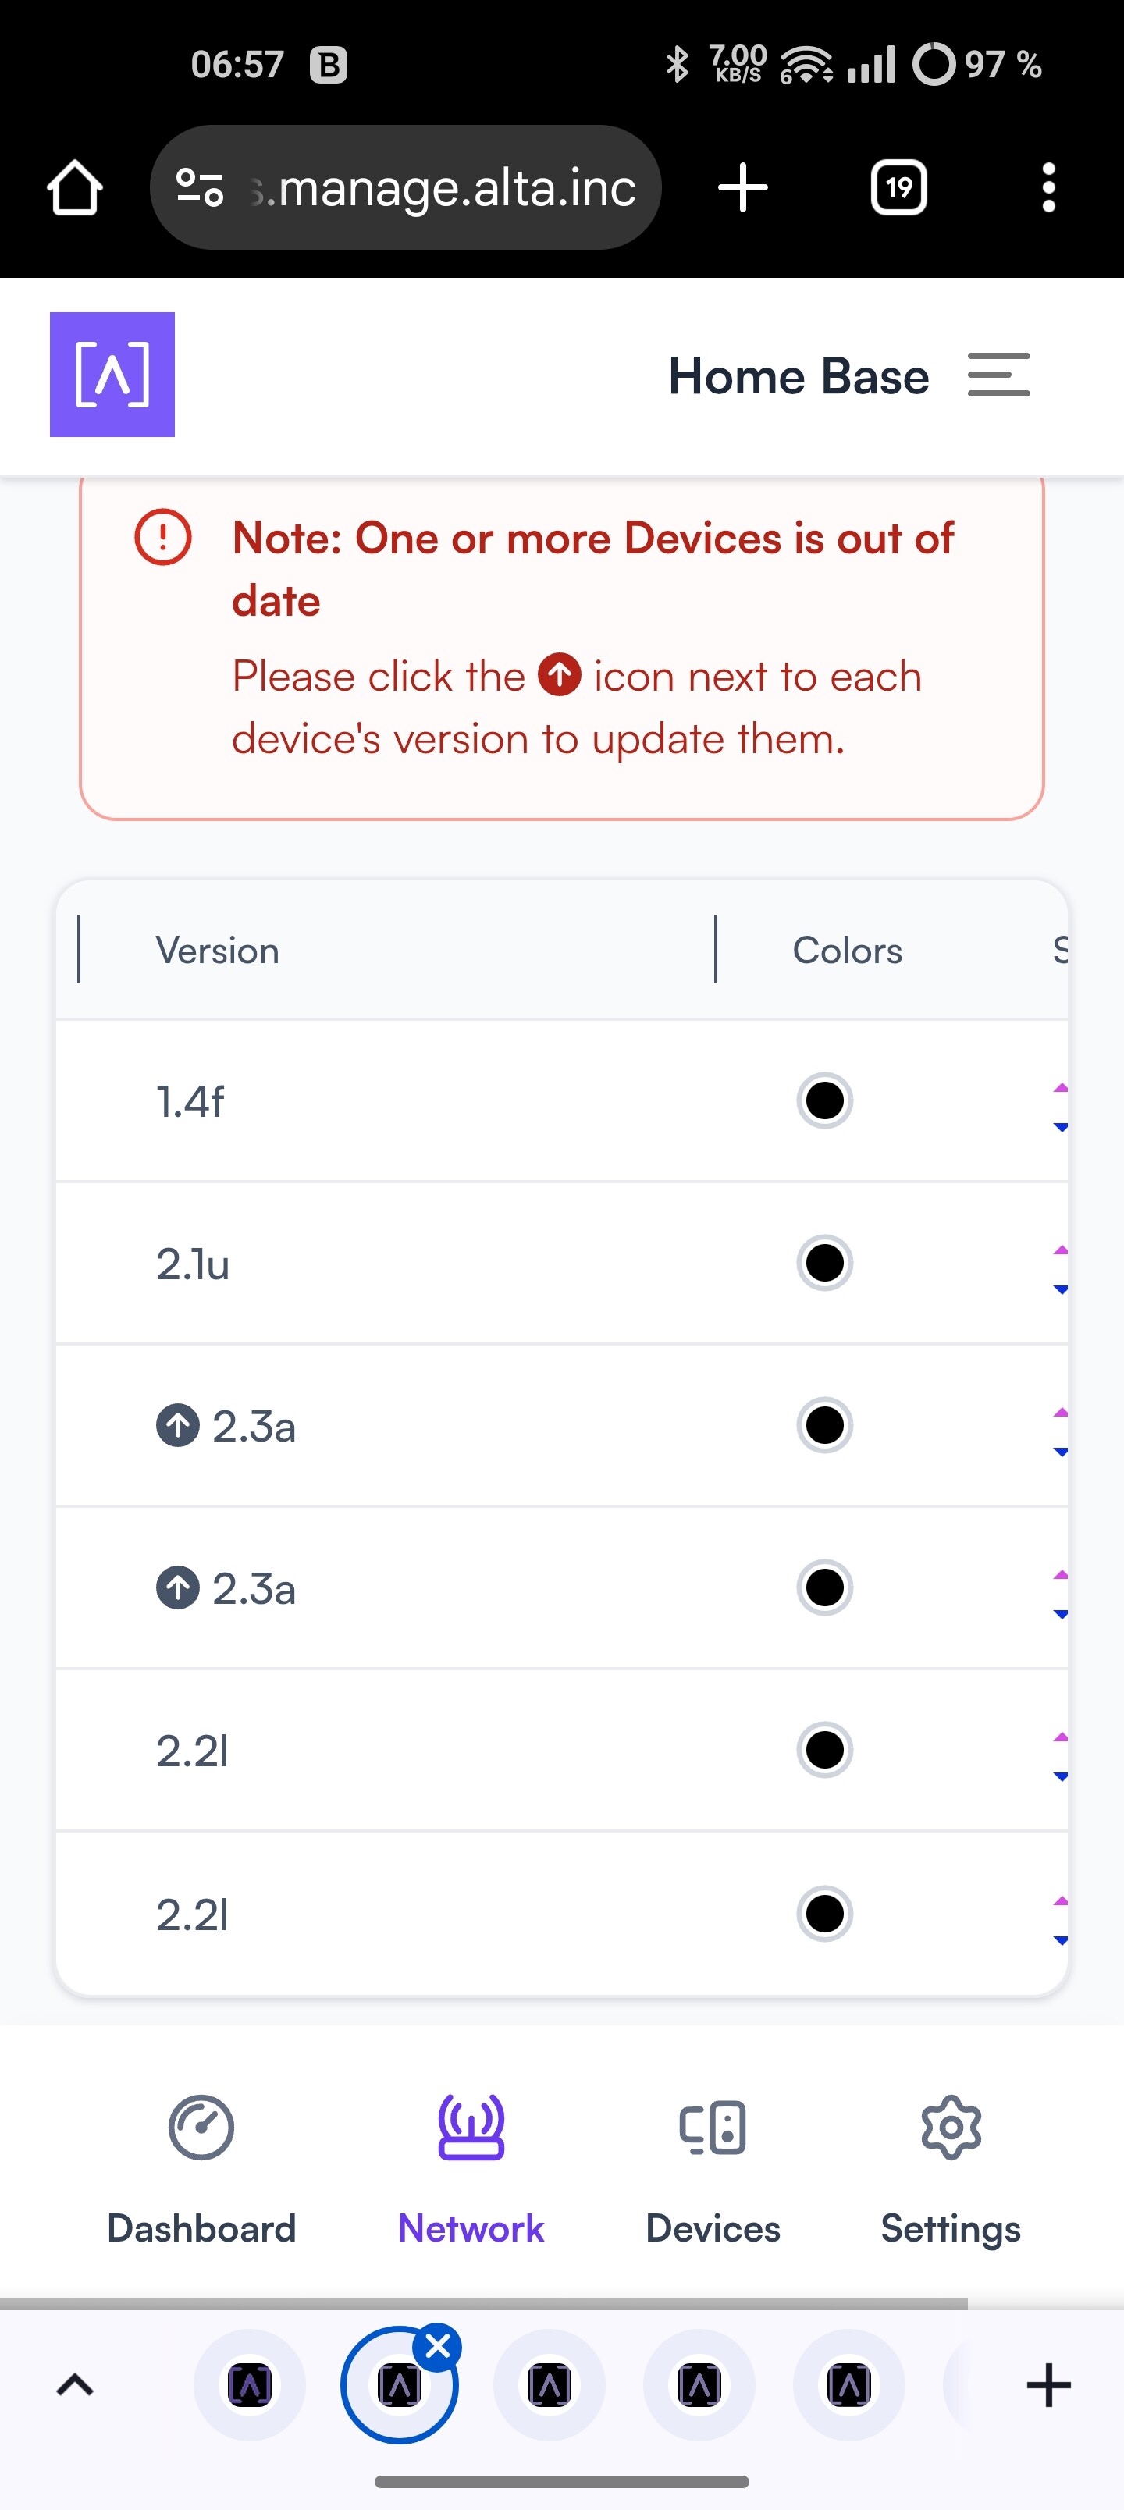Open a new tab with the top plus button
The height and width of the screenshot is (2510, 1124).
coord(743,187)
